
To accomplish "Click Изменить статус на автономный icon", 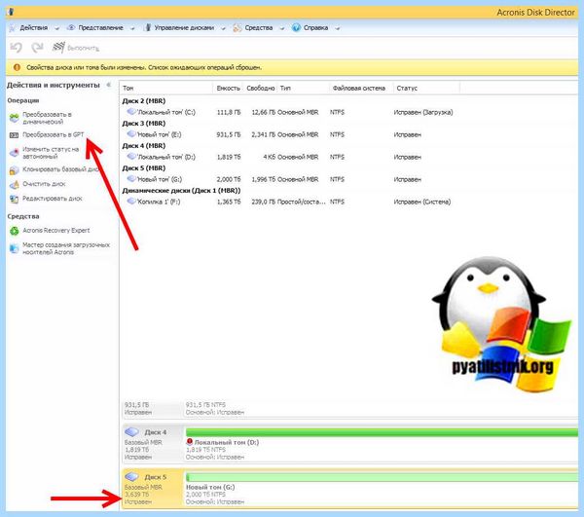I will pyautogui.click(x=15, y=153).
